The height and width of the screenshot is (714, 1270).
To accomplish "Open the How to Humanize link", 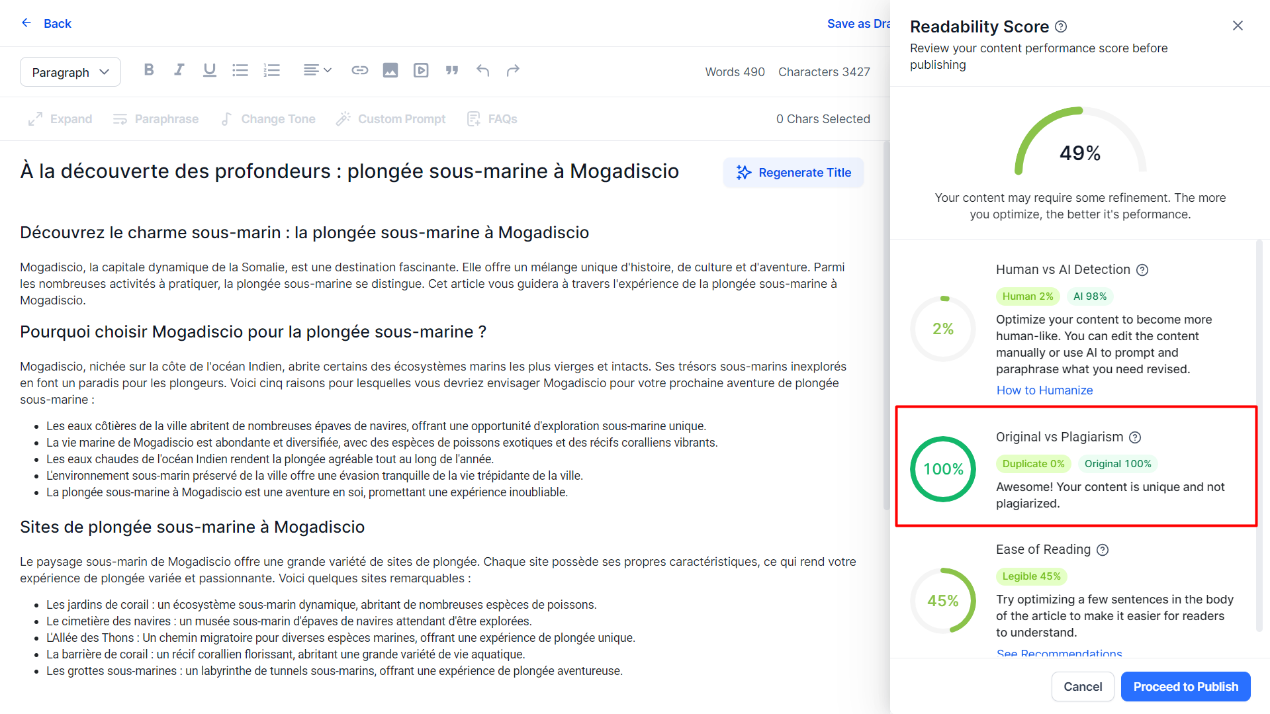I will point(1044,390).
